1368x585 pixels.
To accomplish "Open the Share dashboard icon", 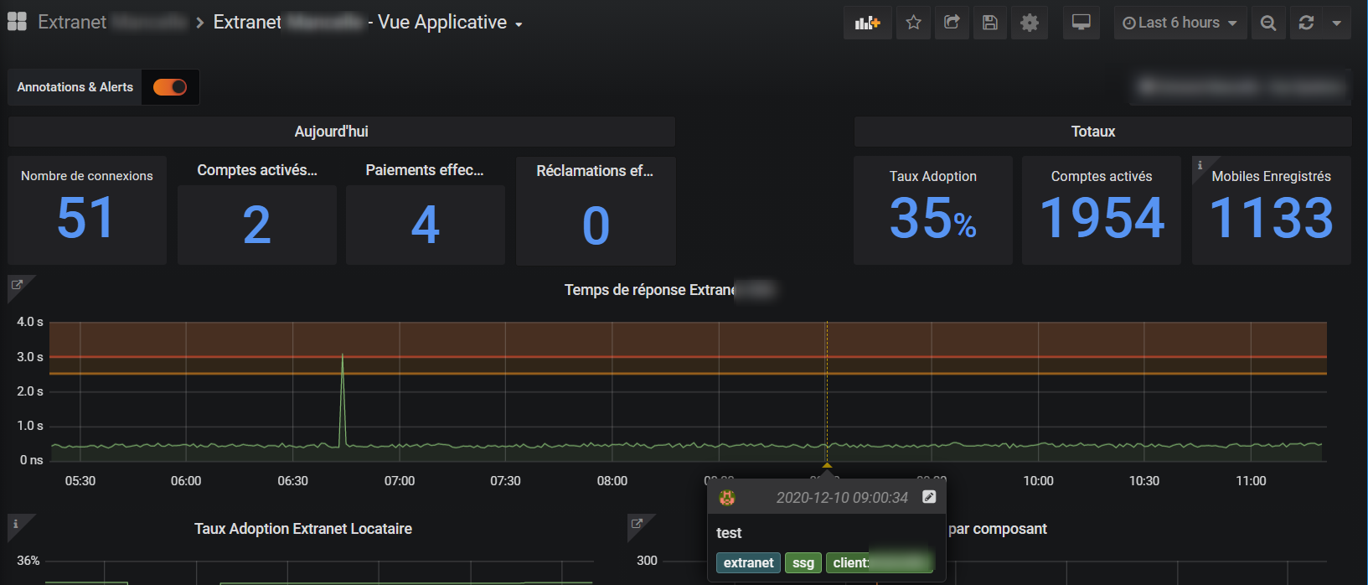I will 952,23.
